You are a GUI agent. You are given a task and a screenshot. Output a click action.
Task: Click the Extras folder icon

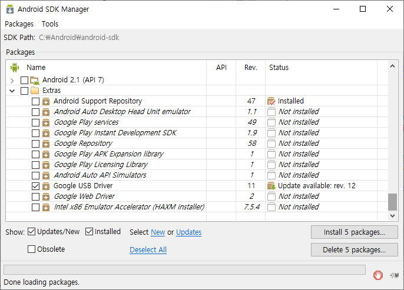tap(35, 91)
